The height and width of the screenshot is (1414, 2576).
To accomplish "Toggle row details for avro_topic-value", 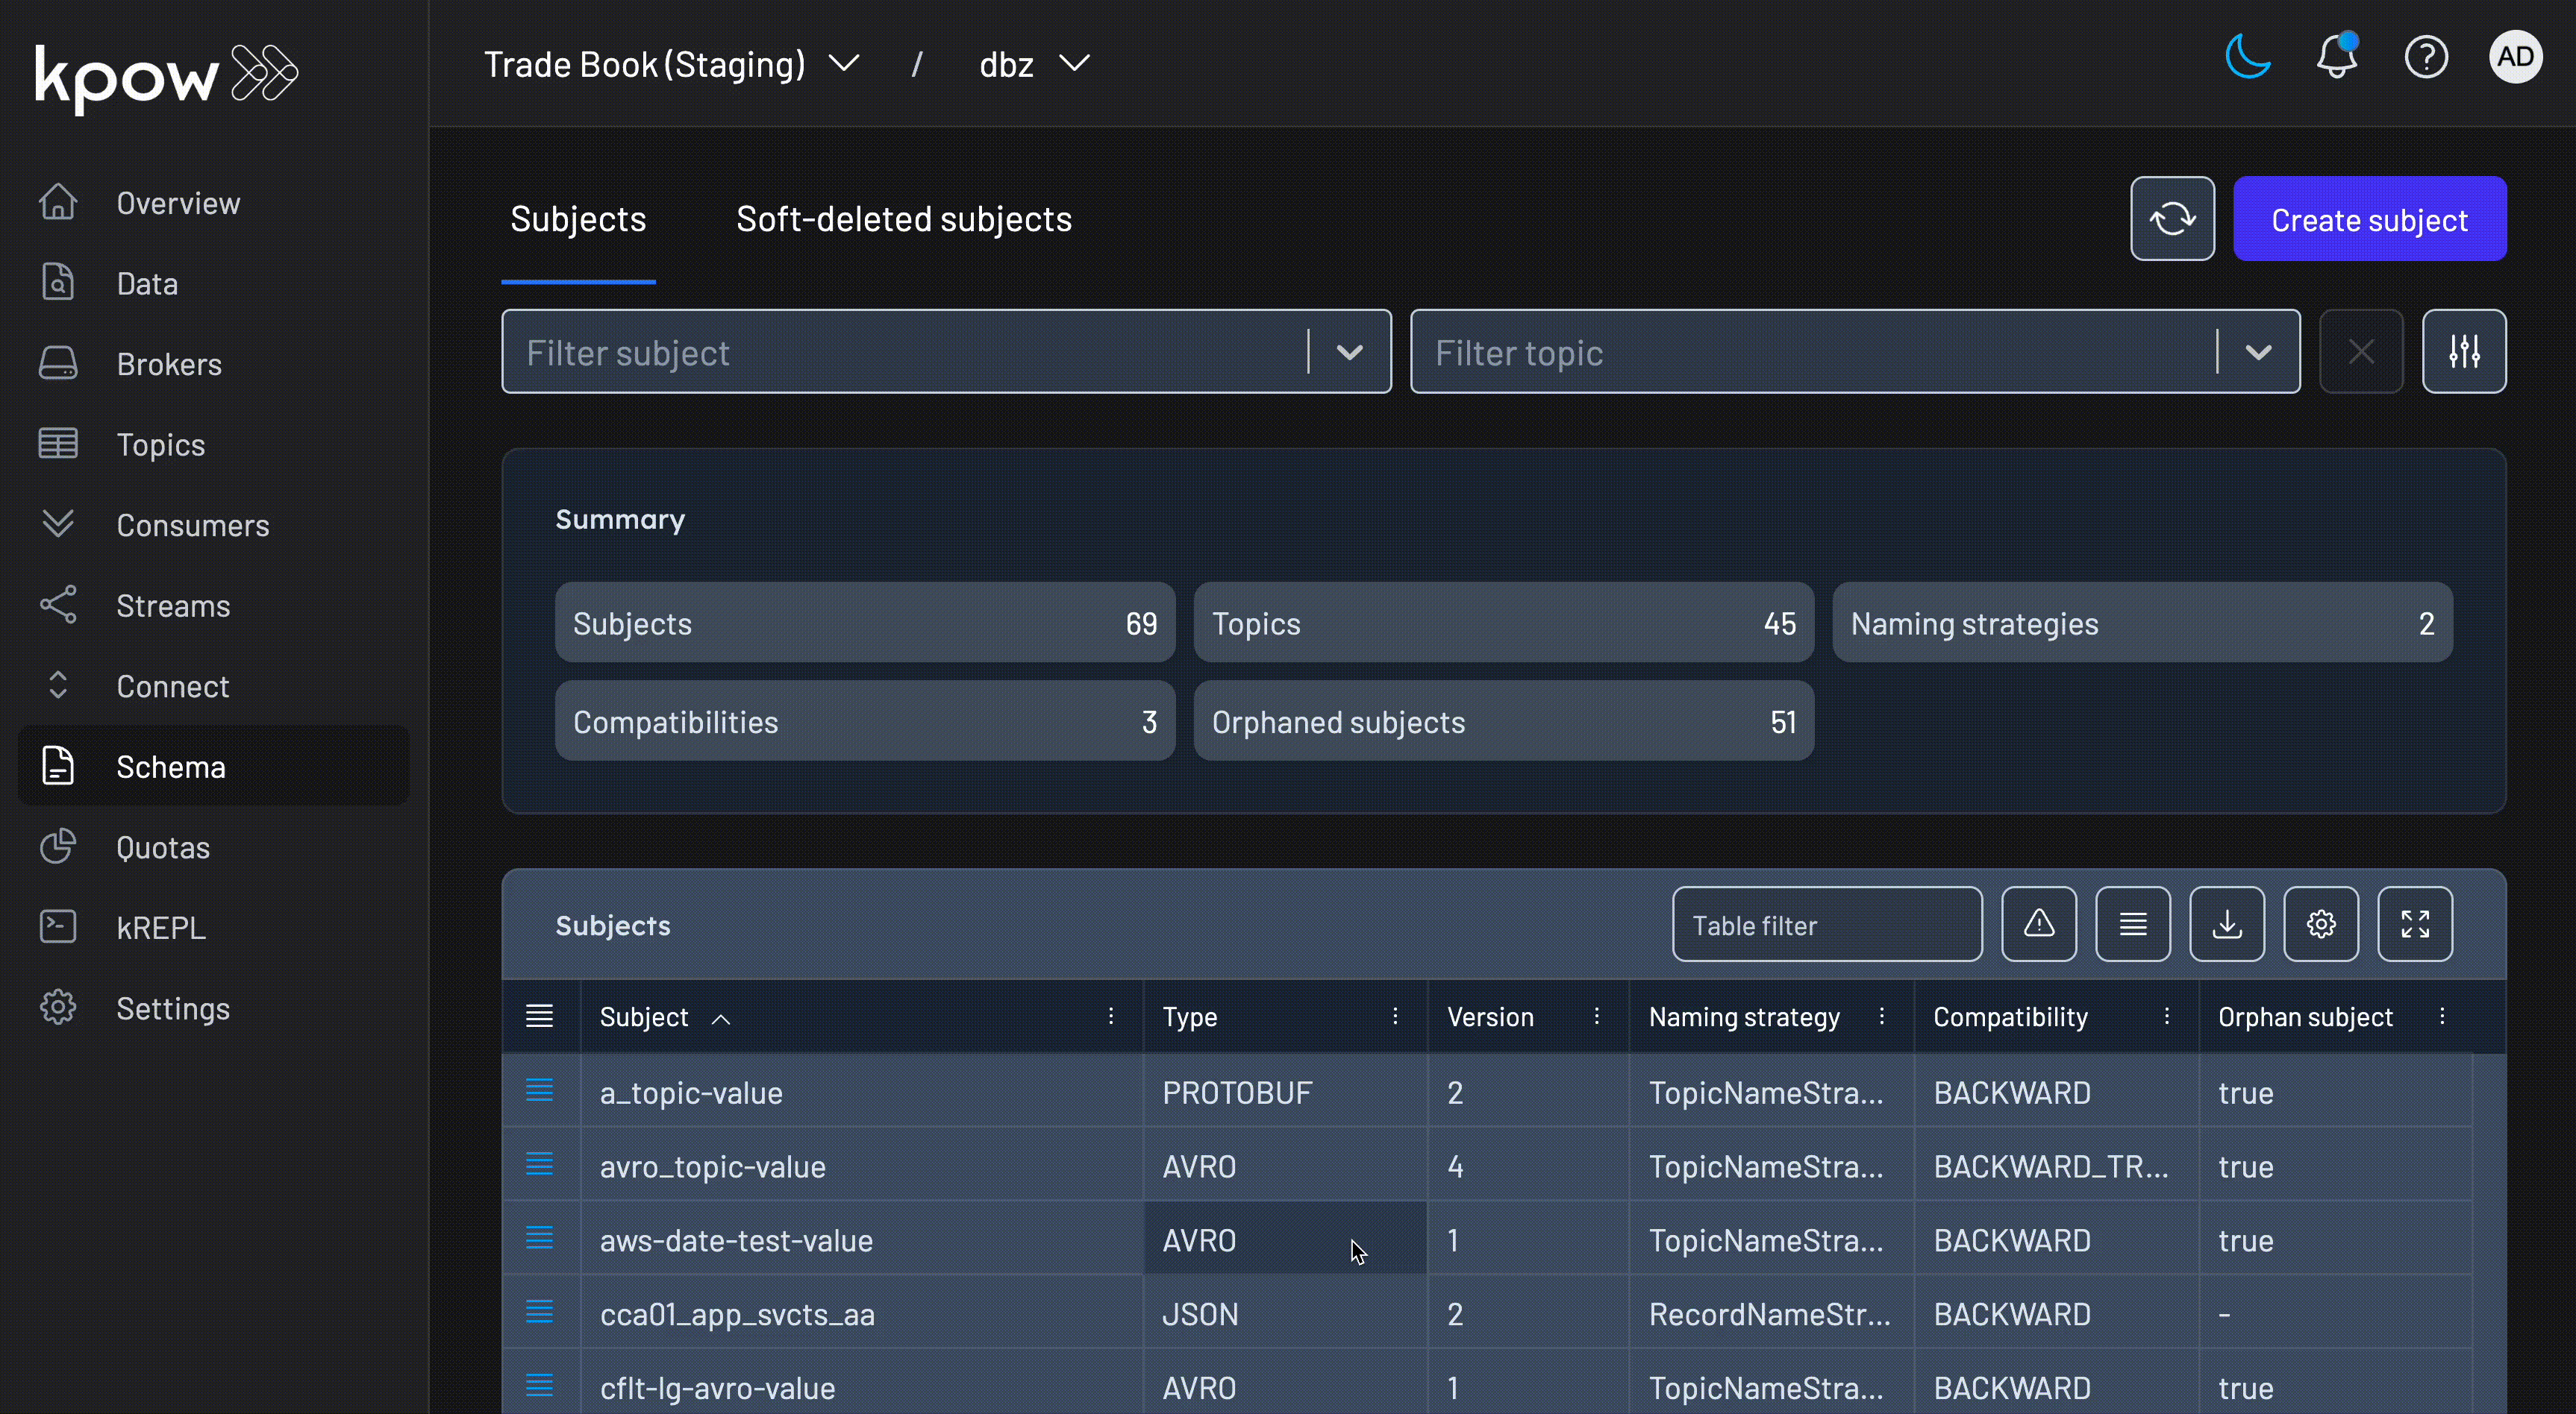I will tap(540, 1165).
